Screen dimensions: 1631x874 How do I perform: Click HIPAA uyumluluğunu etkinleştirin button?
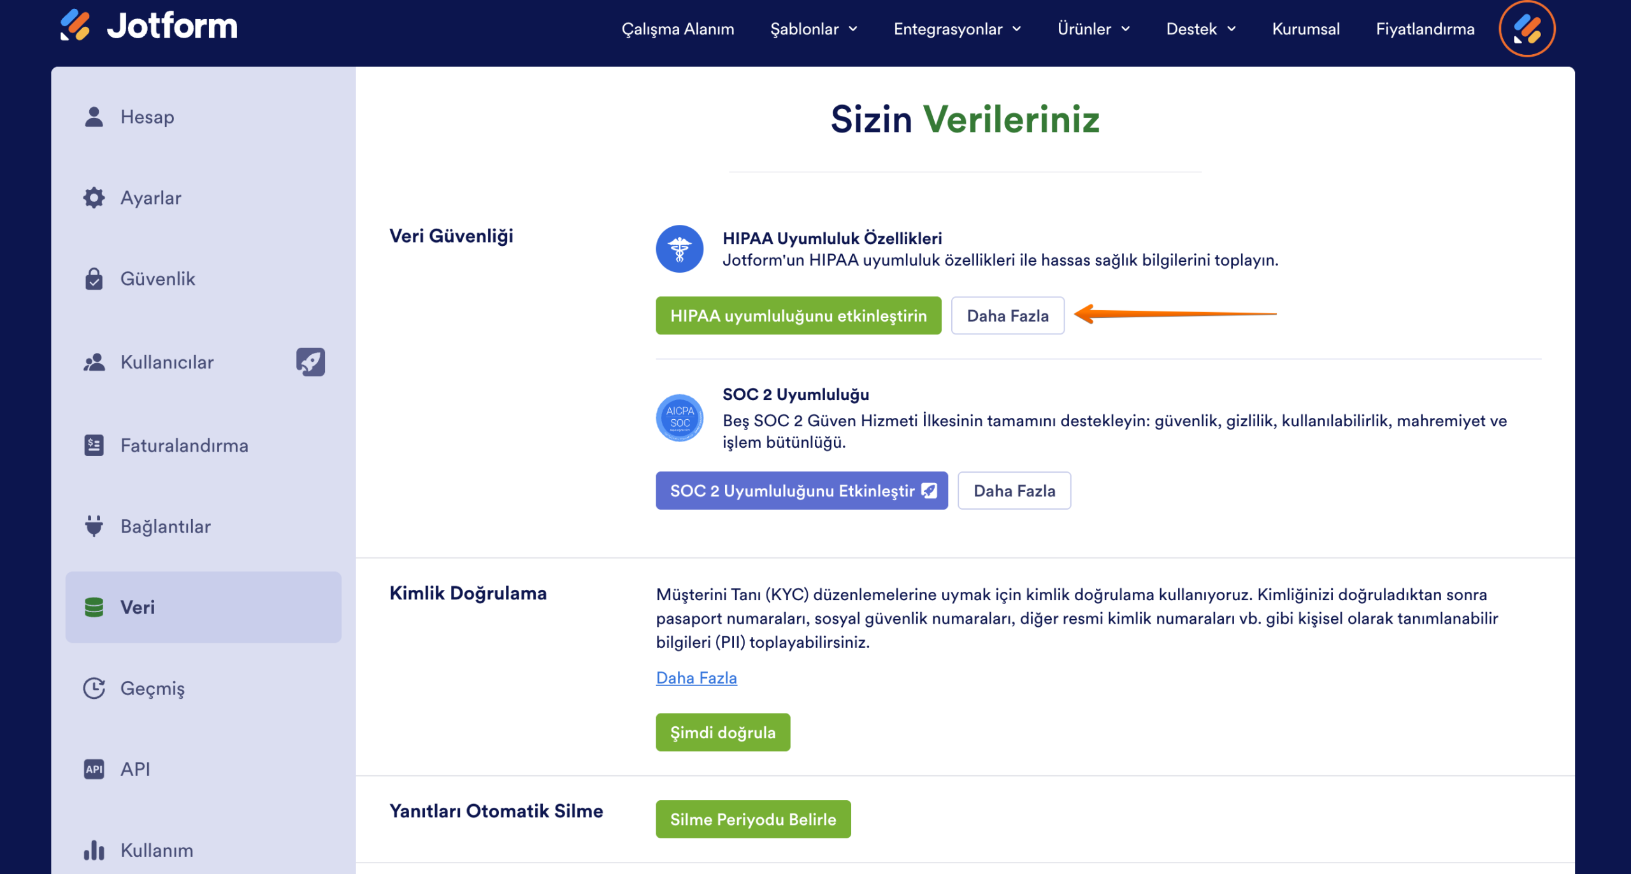tap(798, 315)
